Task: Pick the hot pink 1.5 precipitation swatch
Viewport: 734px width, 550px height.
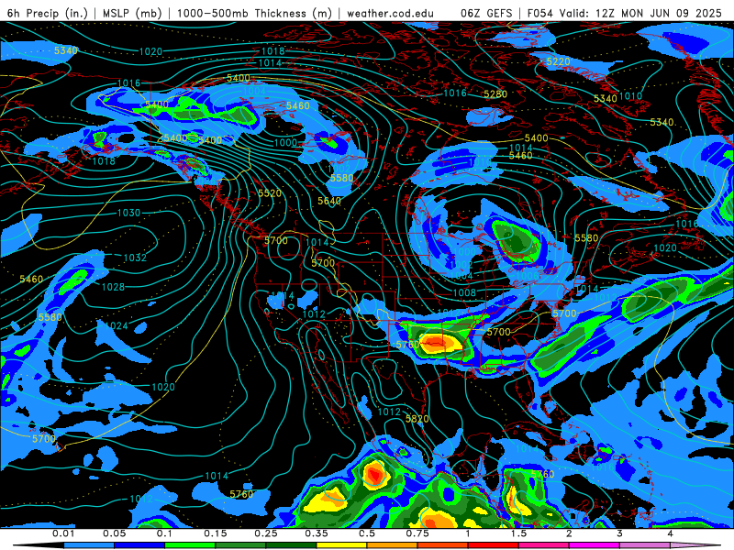Action: pos(544,545)
